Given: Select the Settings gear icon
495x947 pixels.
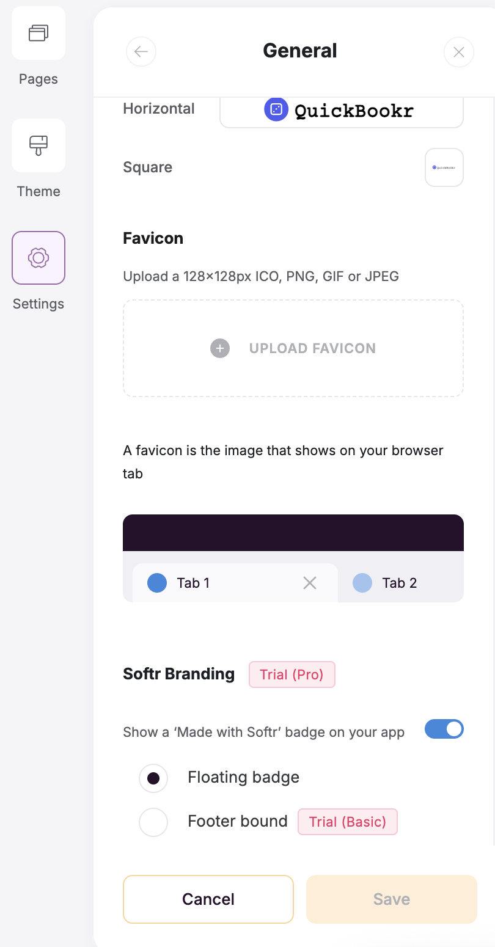Looking at the screenshot, I should point(38,258).
